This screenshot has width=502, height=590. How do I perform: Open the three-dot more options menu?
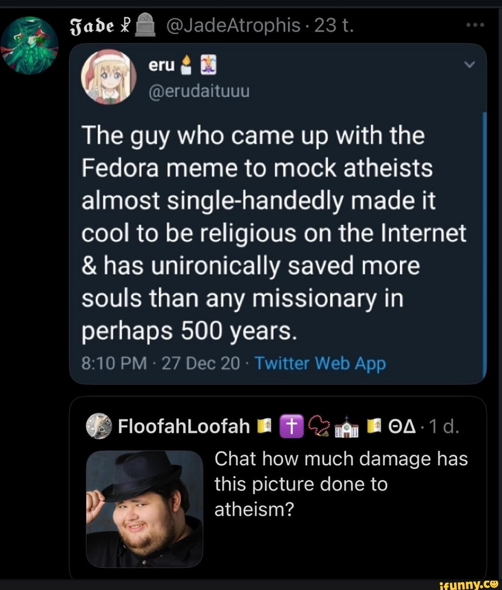pyautogui.click(x=475, y=25)
